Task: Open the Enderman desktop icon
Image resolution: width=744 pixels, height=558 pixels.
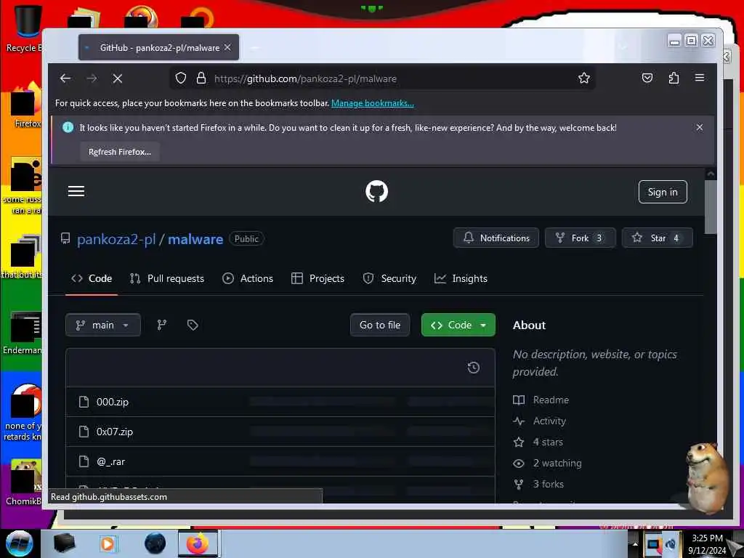Action: click(x=23, y=332)
